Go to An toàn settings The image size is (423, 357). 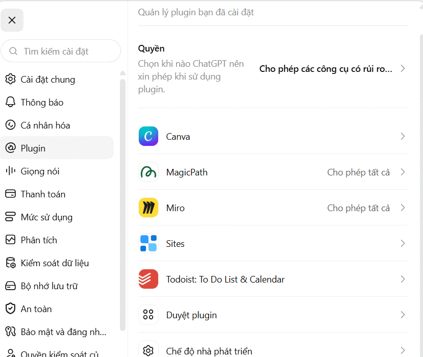pyautogui.click(x=57, y=309)
